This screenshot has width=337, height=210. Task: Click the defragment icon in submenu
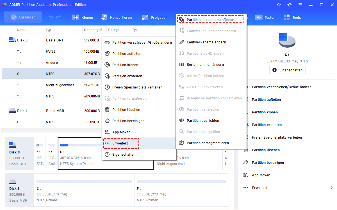tap(182, 143)
